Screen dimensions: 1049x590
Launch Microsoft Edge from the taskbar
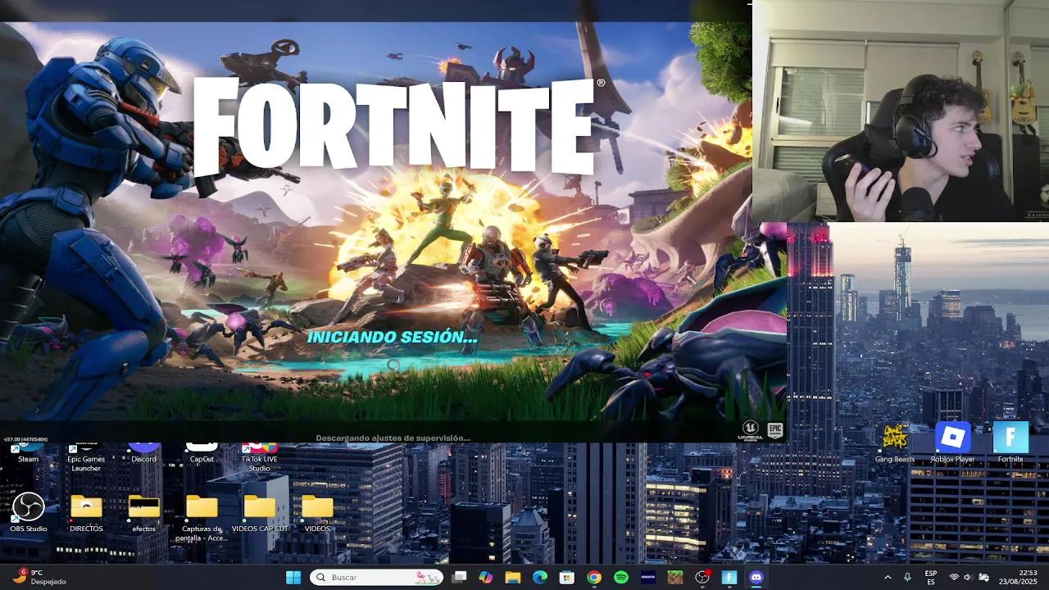coord(540,577)
